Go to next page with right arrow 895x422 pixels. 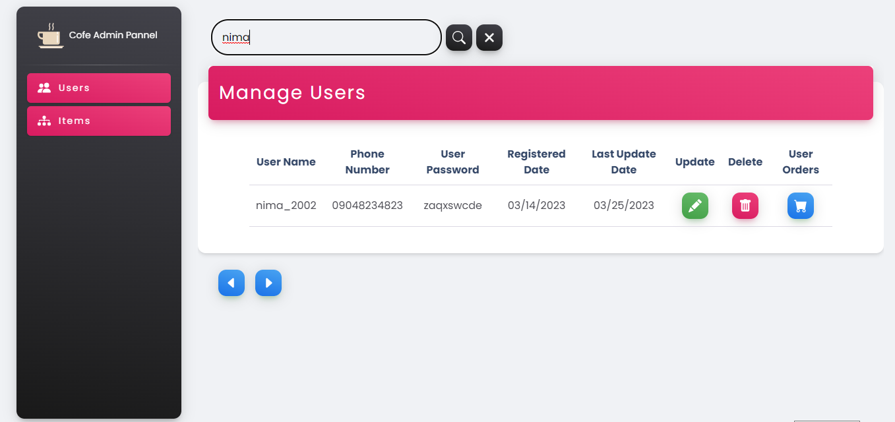point(268,283)
